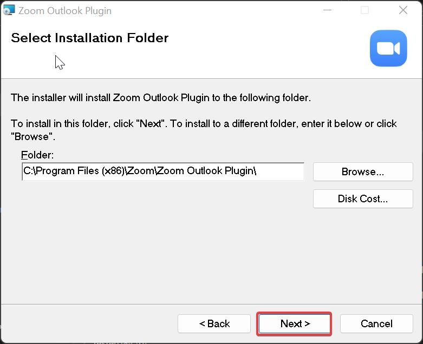
Task: Cancel the Zoom Outlook Plugin installation
Action: (376, 323)
